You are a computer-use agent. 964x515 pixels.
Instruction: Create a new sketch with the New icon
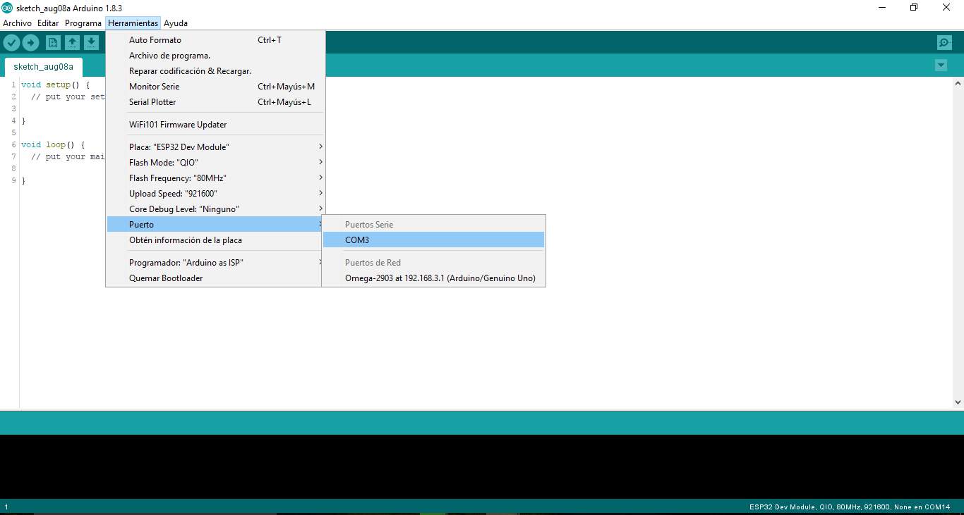[53, 43]
